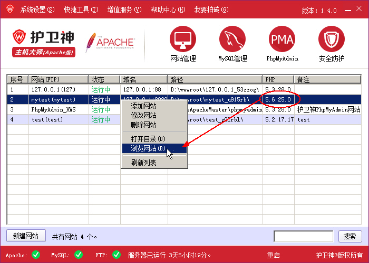Click the 版本: 1.4.0 label
This screenshot has height=263, width=369.
319,11
